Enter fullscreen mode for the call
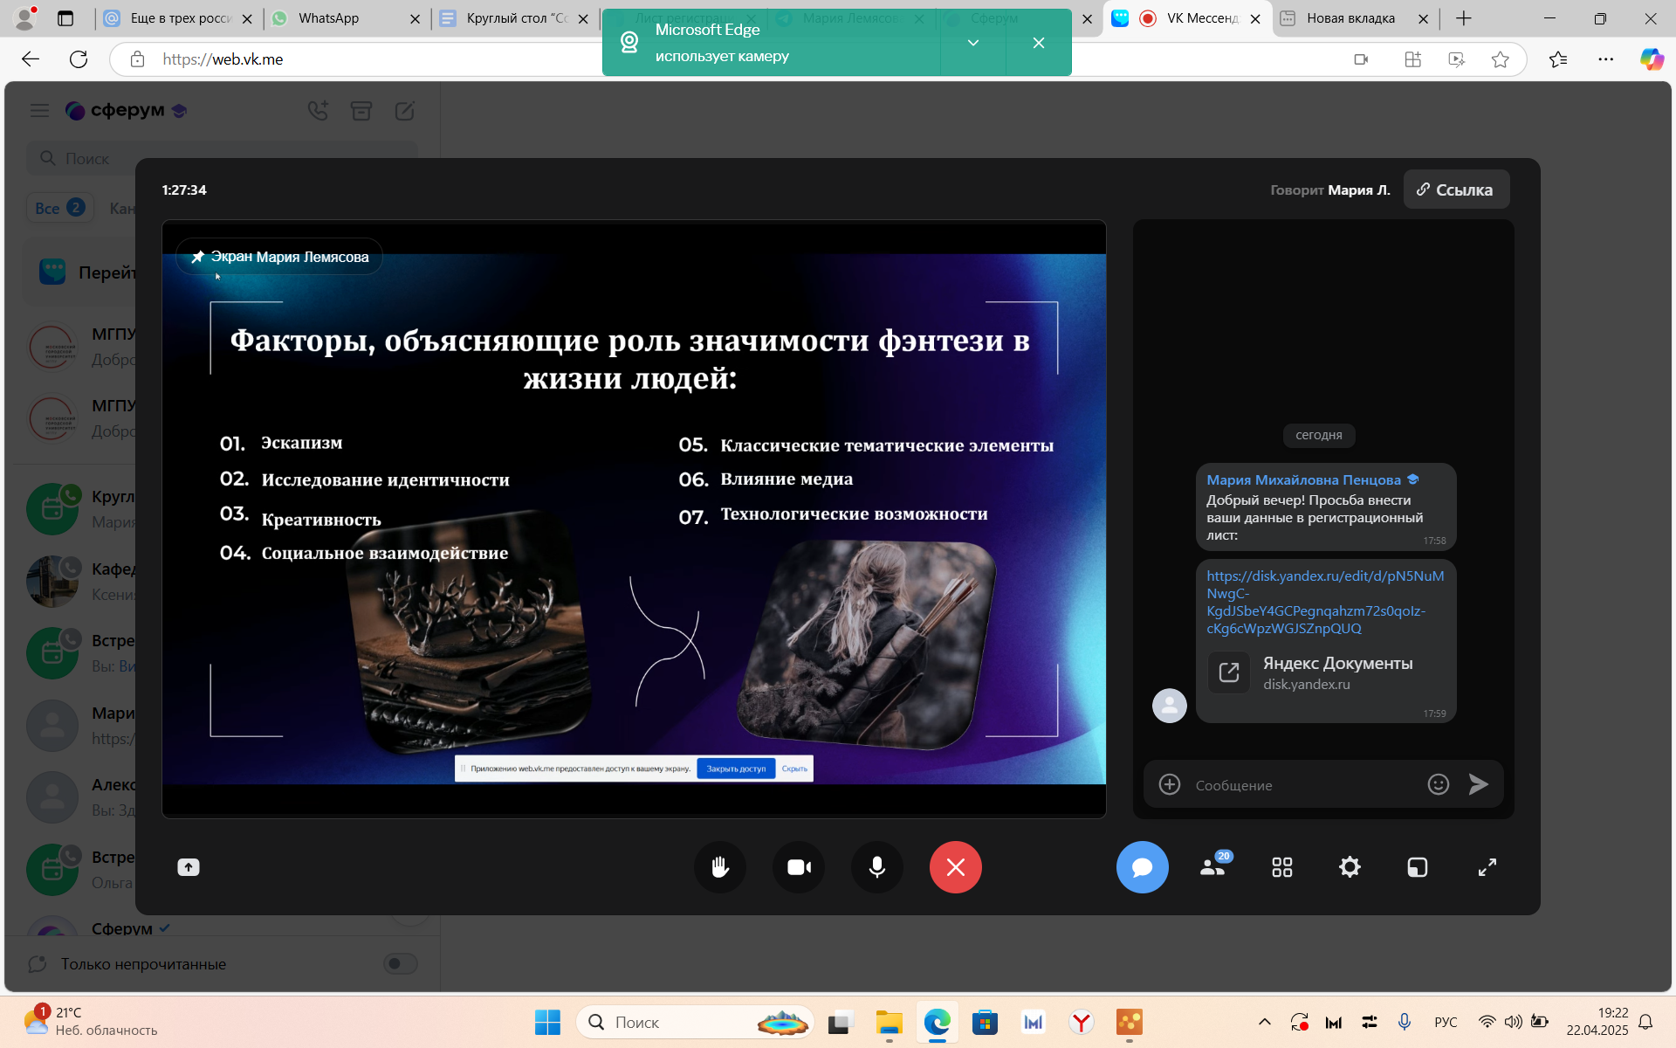The width and height of the screenshot is (1676, 1048). [1487, 867]
